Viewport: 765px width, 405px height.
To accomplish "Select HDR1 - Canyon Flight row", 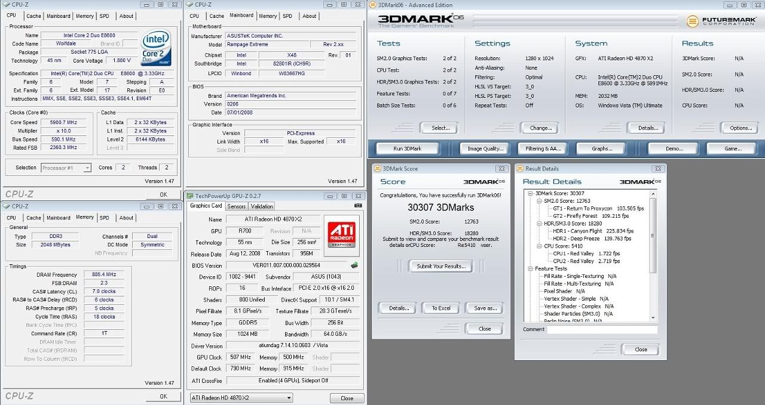I will click(593, 231).
